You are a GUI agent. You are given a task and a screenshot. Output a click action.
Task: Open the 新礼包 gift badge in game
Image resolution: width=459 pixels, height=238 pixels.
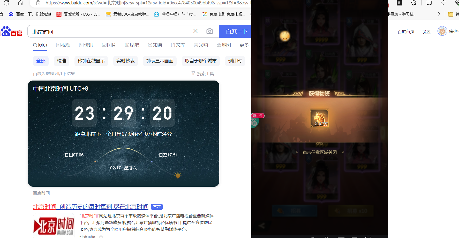tap(258, 116)
